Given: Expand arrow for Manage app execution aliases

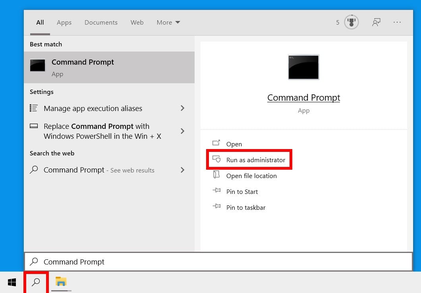Looking at the screenshot, I should tap(183, 108).
